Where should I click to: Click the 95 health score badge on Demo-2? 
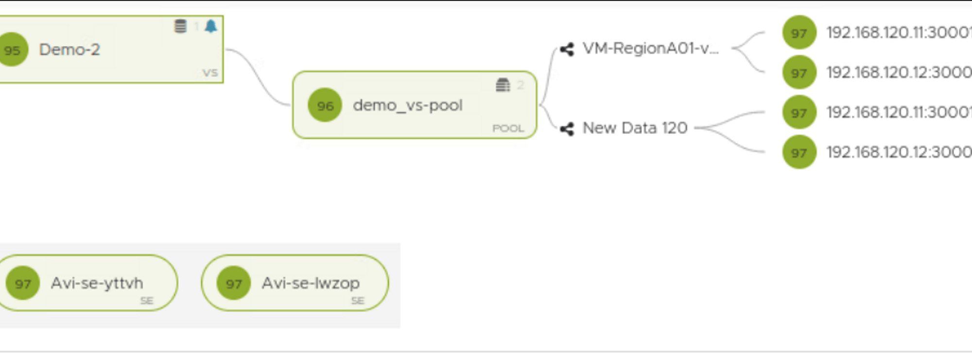13,50
